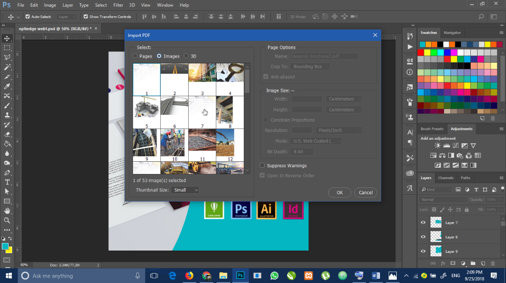Select the Move tool
Screen dimensions: 506x283
(x=7, y=38)
